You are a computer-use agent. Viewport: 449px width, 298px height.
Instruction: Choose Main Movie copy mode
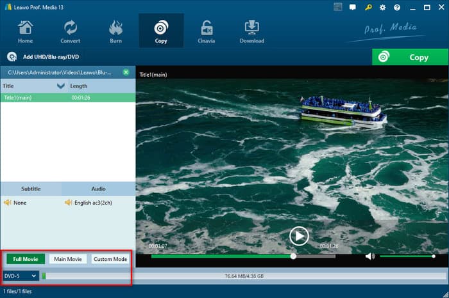(67, 259)
